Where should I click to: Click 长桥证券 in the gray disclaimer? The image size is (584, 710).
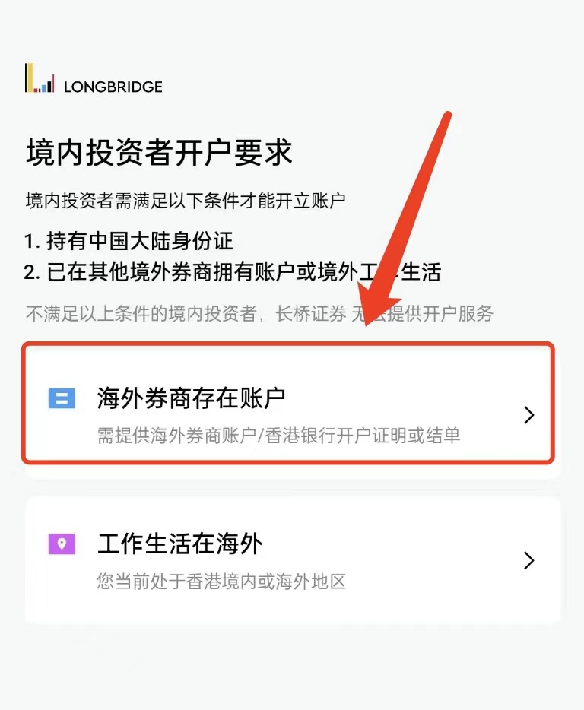pos(311,314)
